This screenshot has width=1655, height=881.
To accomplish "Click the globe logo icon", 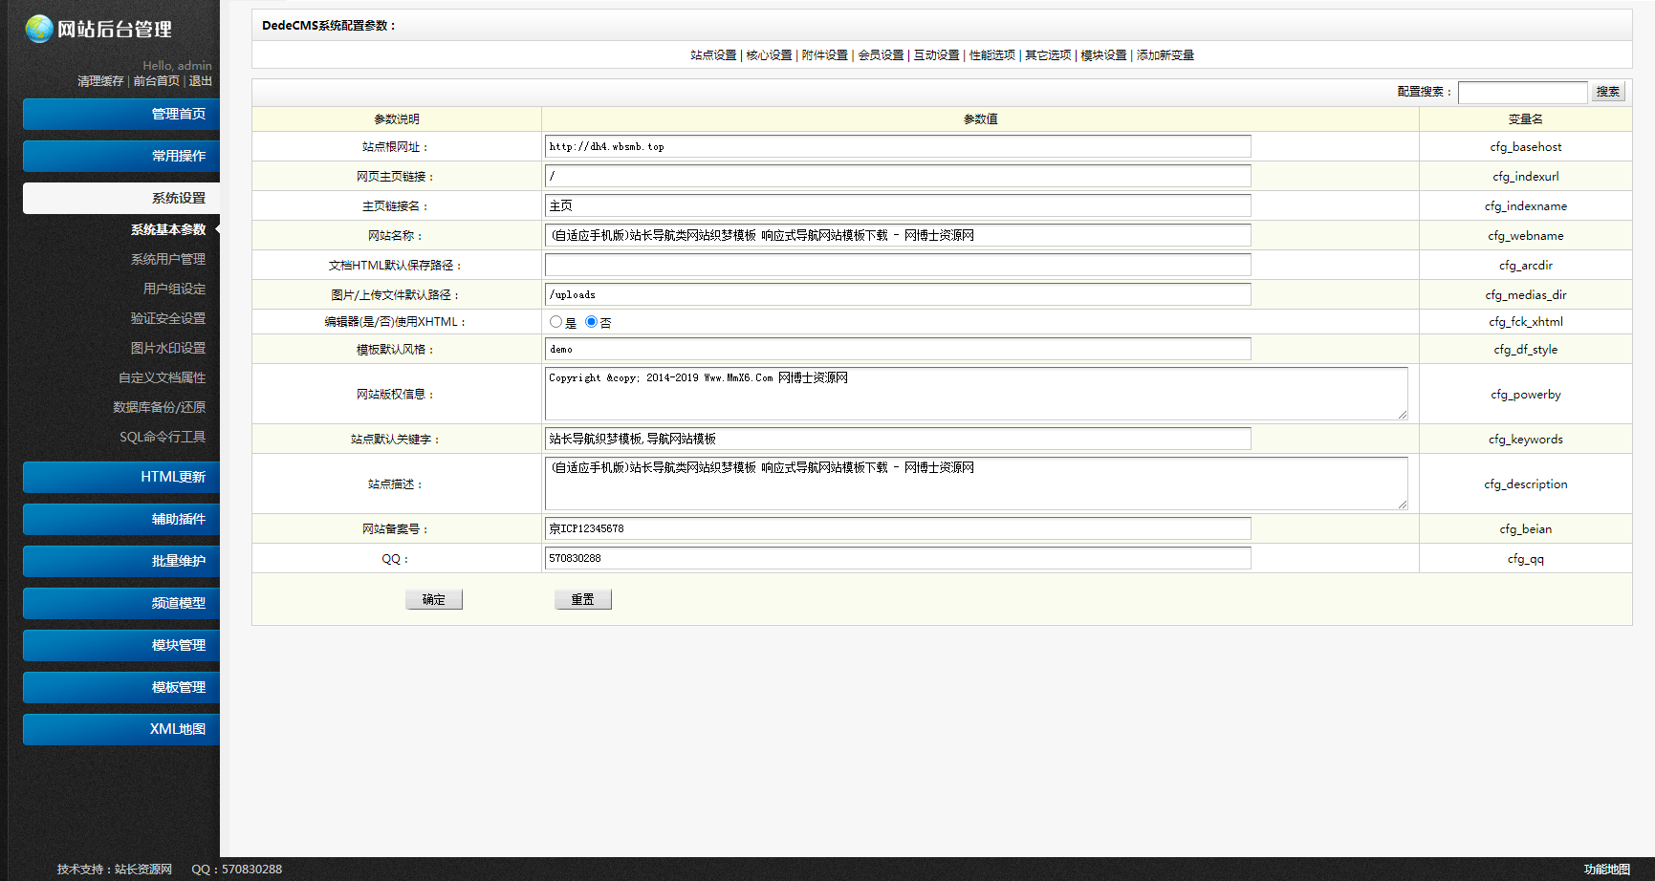I will pyautogui.click(x=39, y=29).
